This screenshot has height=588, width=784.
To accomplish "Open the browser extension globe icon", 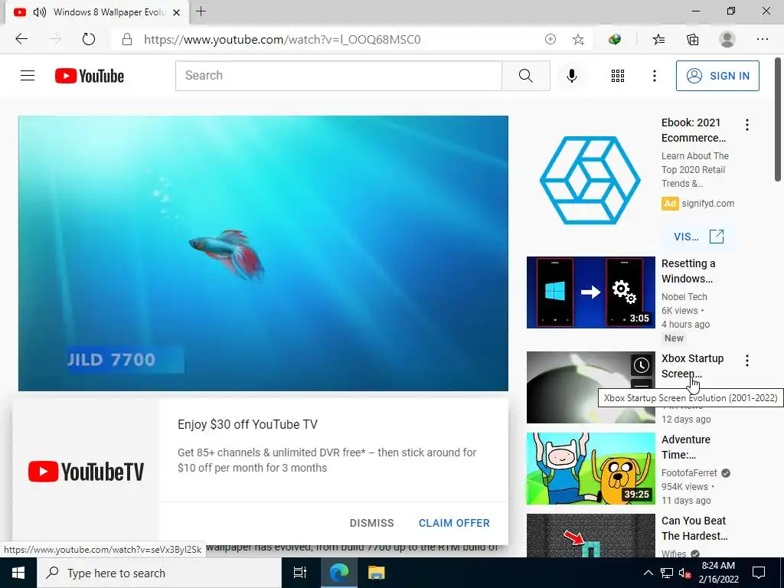I will (x=615, y=39).
